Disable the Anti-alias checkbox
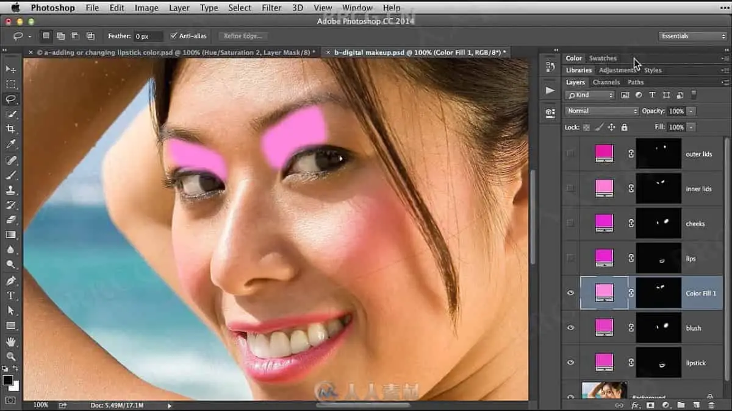732x411 pixels. (x=174, y=36)
